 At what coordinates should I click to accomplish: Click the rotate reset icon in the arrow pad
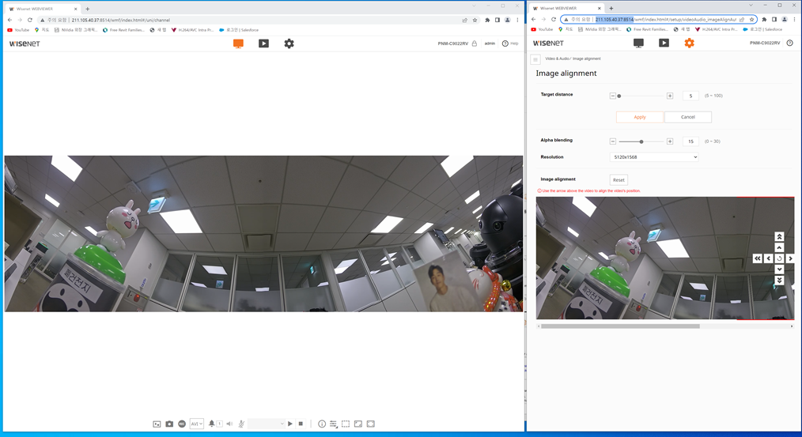point(779,258)
